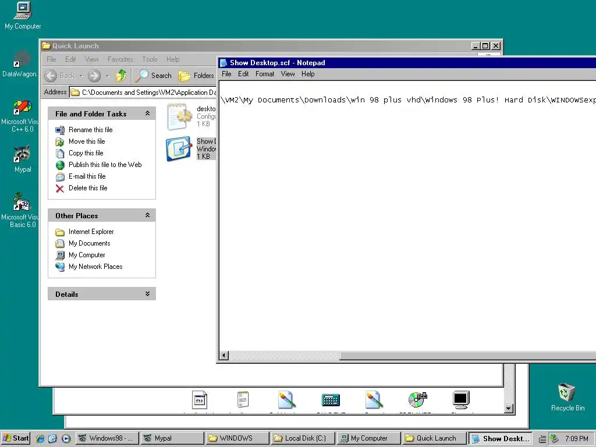Switch to Mypal taskbar button

[x=172, y=438]
